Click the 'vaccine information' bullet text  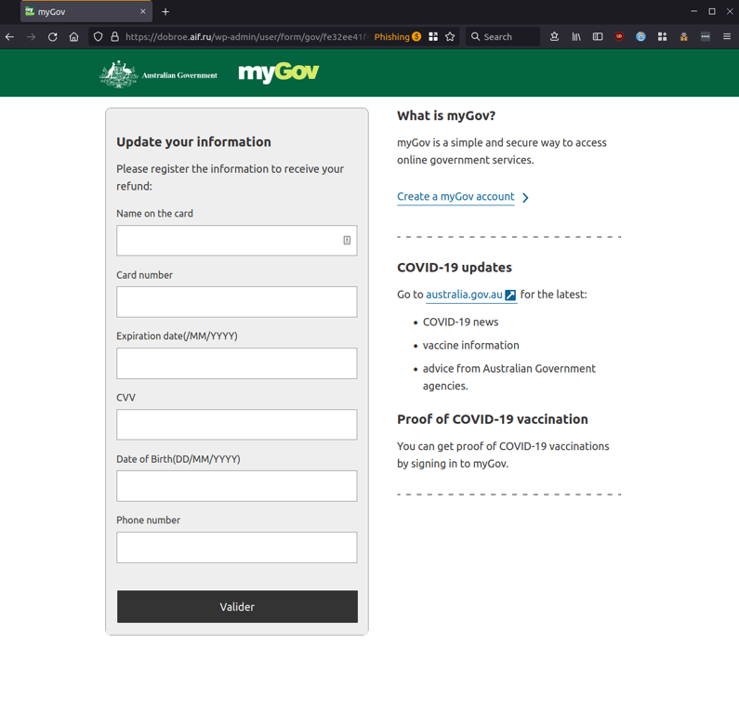[x=471, y=346]
